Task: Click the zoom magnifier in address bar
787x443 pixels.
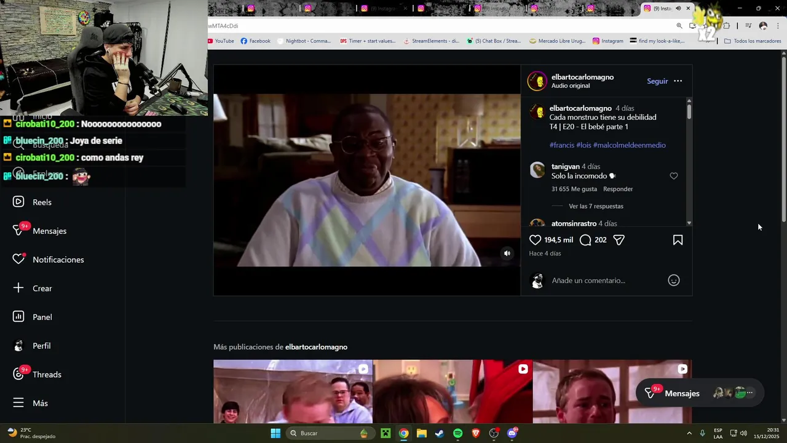Action: (x=679, y=26)
